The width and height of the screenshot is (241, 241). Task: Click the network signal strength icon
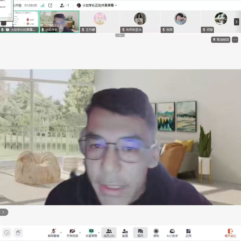(42, 5)
